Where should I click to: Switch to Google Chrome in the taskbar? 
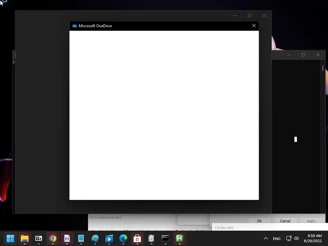point(53,238)
